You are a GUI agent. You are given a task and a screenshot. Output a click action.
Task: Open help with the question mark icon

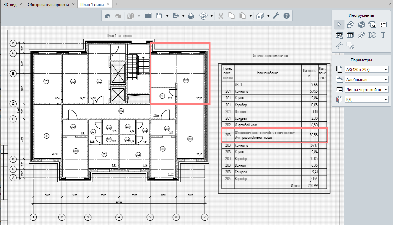[x=286, y=16]
